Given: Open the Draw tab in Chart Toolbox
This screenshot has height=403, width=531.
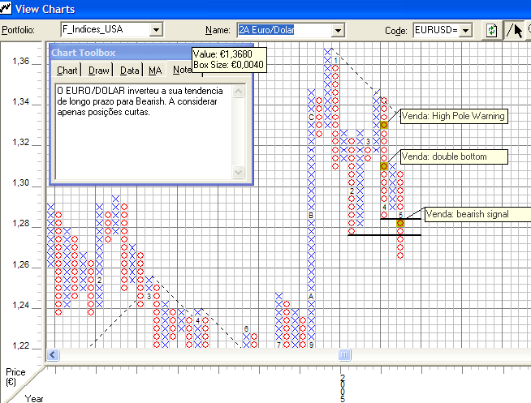Looking at the screenshot, I should click(99, 71).
